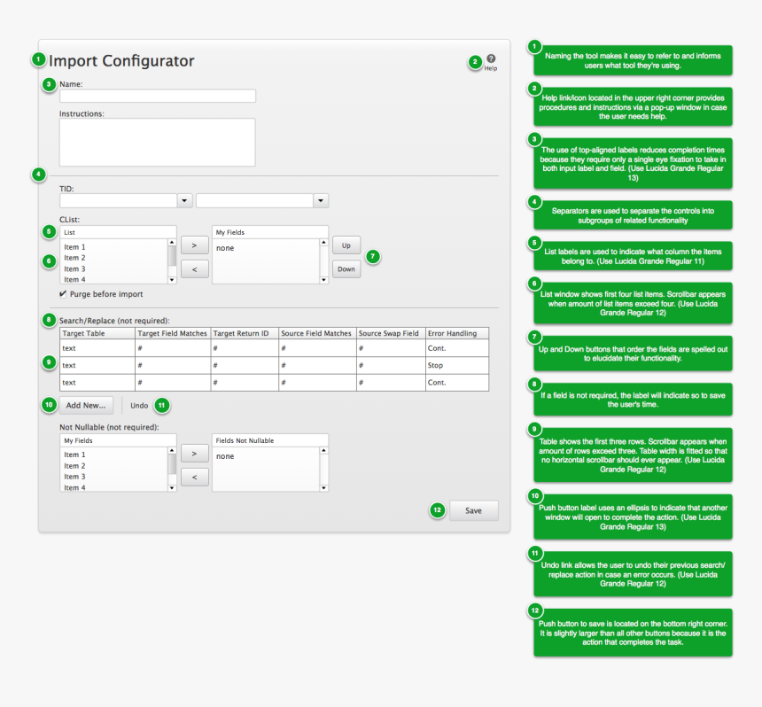The width and height of the screenshot is (762, 707).
Task: Select the right-arrow move button in CList
Action: pos(194,246)
